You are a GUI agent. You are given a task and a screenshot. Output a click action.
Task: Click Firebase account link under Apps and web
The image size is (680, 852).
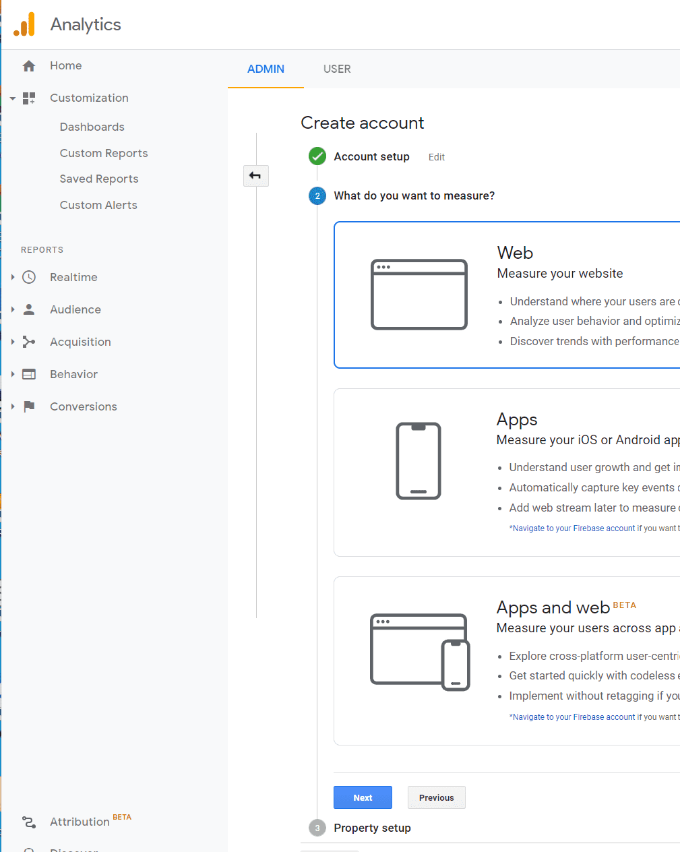tap(574, 717)
